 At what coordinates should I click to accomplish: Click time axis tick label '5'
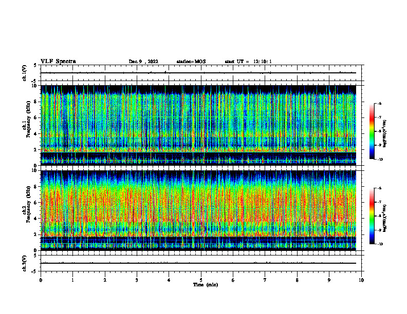tap(201, 280)
